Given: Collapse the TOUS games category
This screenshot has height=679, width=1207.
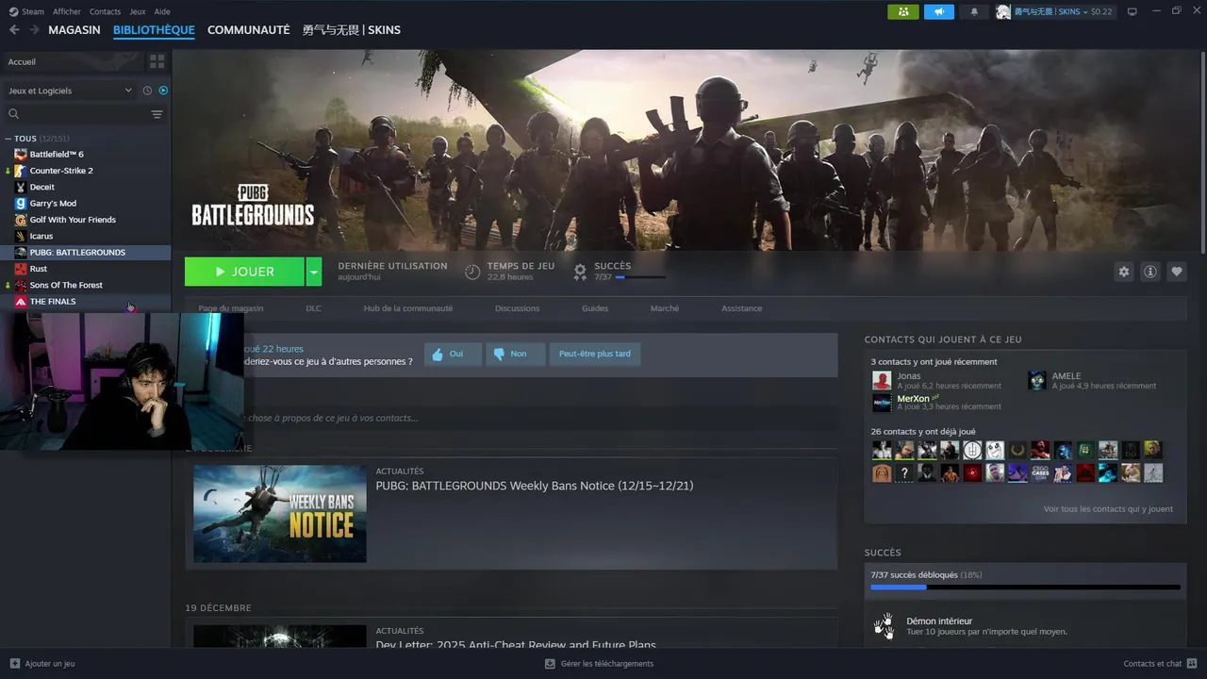Looking at the screenshot, I should tap(8, 139).
